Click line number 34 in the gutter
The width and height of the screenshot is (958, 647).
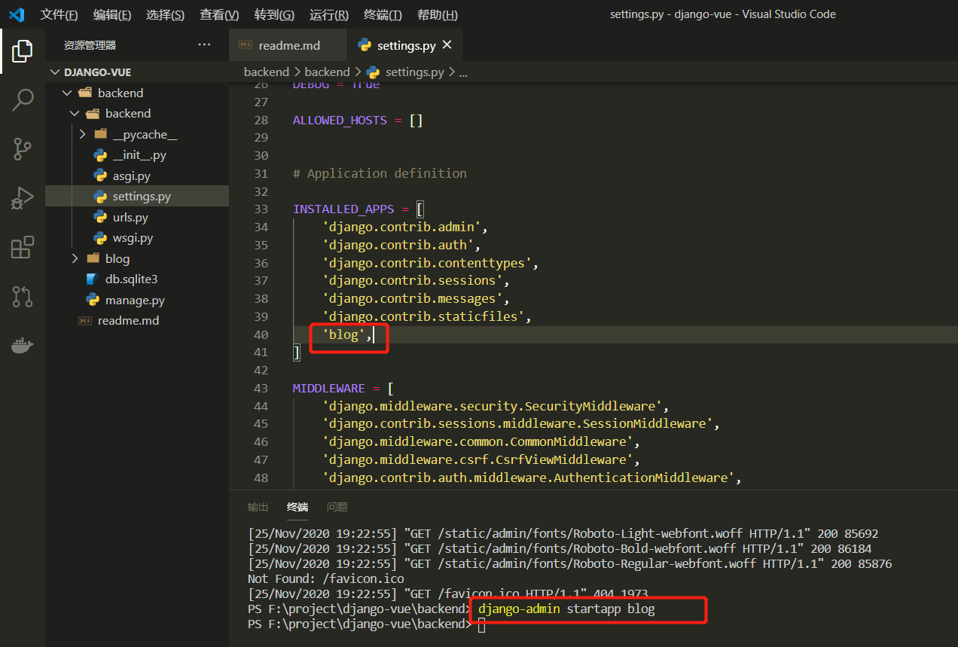point(261,227)
